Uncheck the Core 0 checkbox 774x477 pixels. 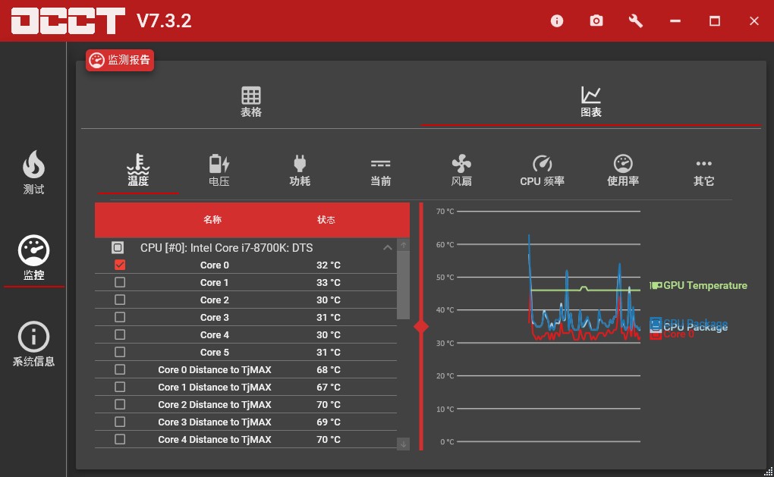(119, 265)
